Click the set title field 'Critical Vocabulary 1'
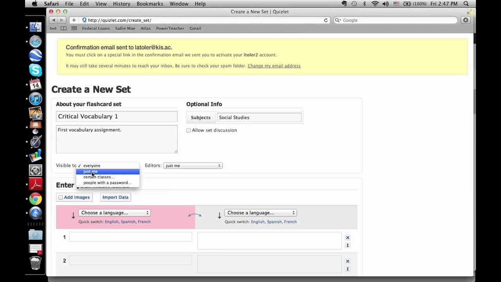Screen dimensions: 501x282 tap(117, 116)
